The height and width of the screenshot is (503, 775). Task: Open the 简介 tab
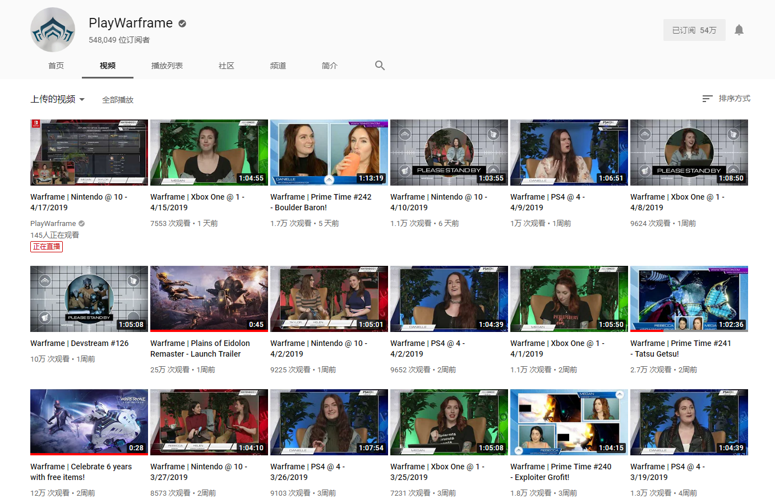(330, 66)
